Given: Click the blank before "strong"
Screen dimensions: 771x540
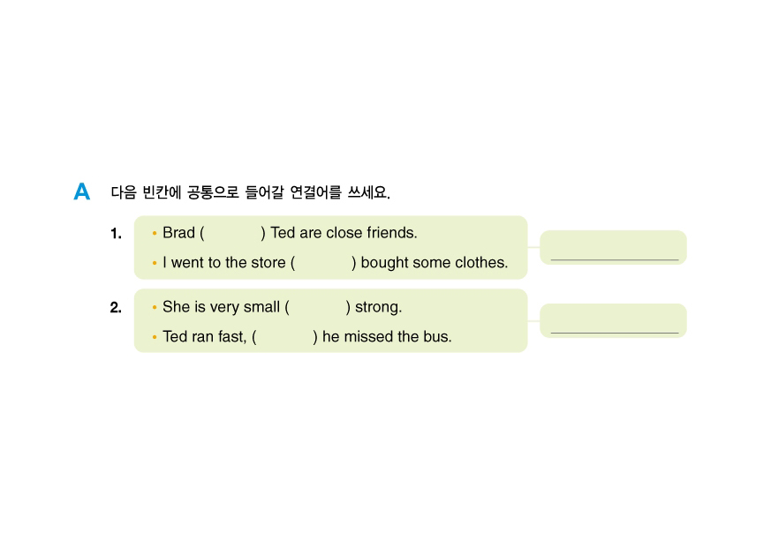Looking at the screenshot, I should click(x=318, y=308).
